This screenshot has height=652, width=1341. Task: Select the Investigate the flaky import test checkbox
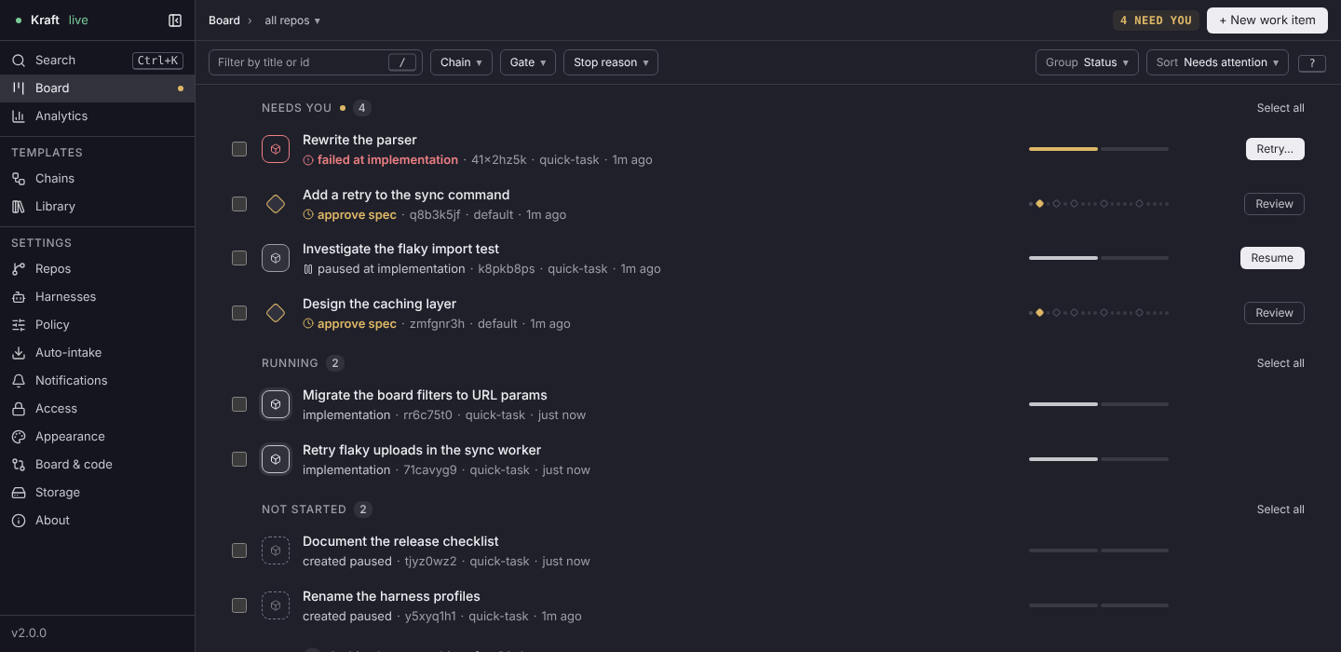pos(239,258)
